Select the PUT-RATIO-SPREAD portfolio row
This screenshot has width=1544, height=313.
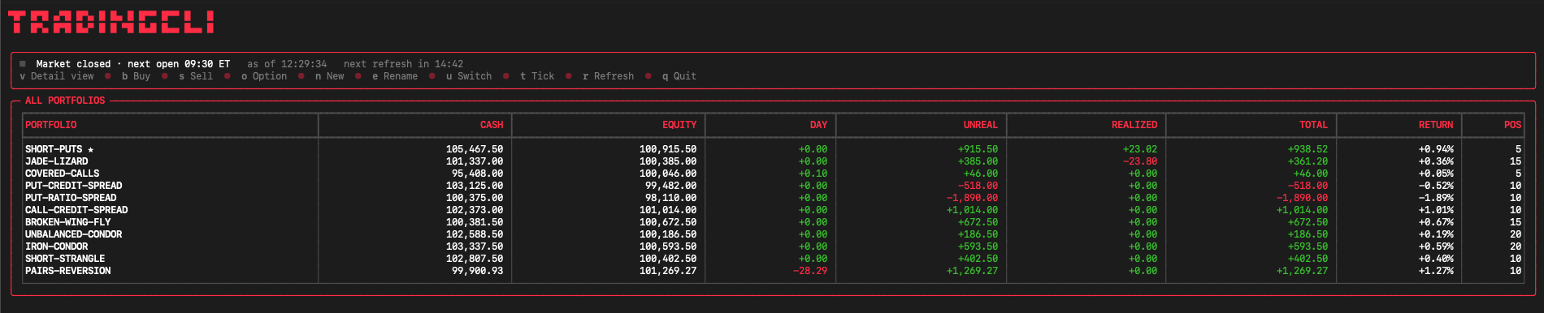[773, 198]
